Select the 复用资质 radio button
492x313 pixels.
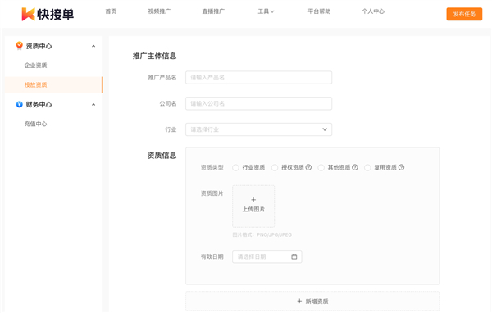pyautogui.click(x=367, y=168)
